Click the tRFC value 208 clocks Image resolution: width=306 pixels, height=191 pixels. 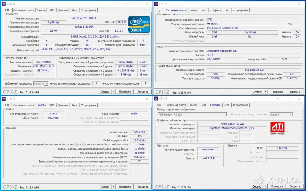(x=139, y=157)
